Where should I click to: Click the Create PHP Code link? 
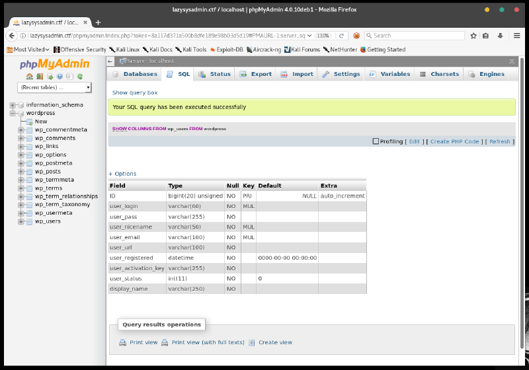454,141
